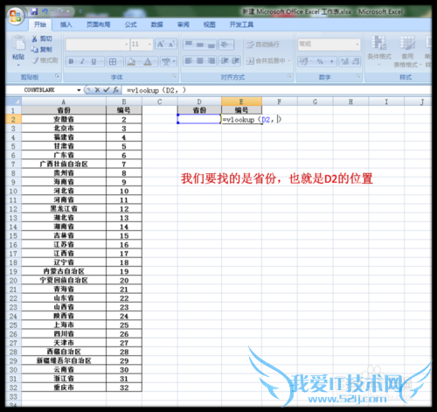Open Format as Table (套用表格格式)
The height and width of the screenshot is (412, 437).
(x=407, y=52)
